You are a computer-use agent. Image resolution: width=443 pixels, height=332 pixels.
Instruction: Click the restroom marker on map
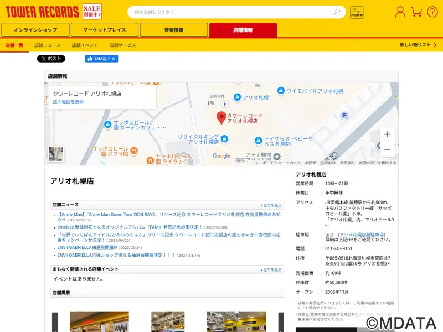[225, 104]
